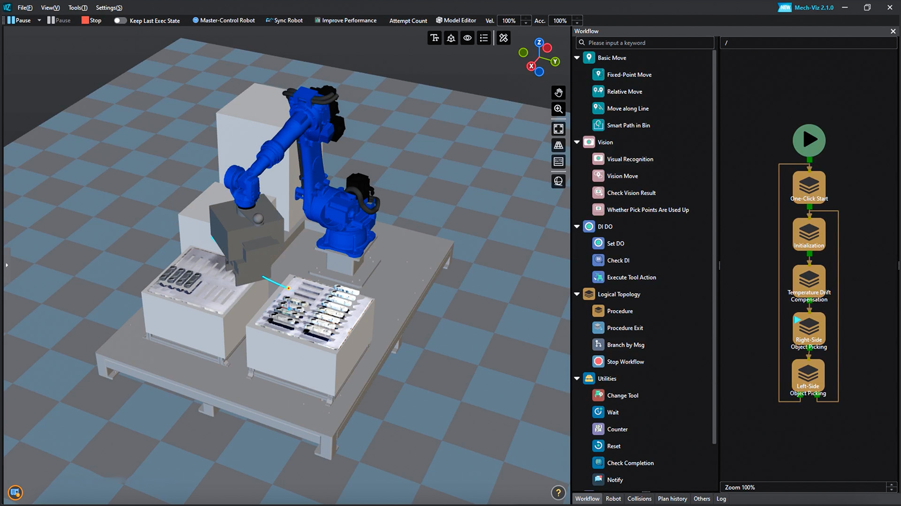Image resolution: width=901 pixels, height=506 pixels.
Task: Collapse the Vision section
Action: point(577,142)
